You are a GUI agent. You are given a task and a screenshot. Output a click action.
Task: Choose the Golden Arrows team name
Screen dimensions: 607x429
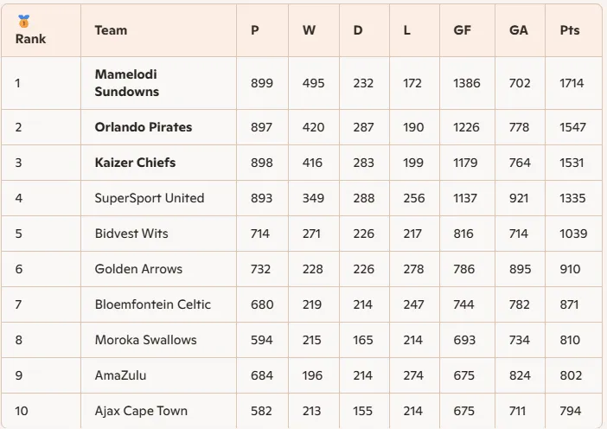point(138,269)
